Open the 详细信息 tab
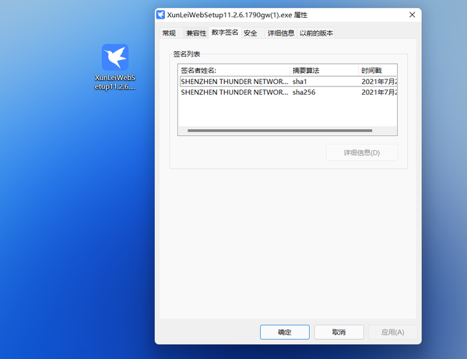 click(281, 33)
